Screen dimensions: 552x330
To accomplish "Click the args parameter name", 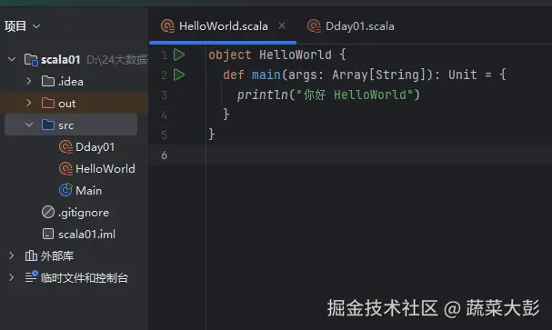I will 303,75.
